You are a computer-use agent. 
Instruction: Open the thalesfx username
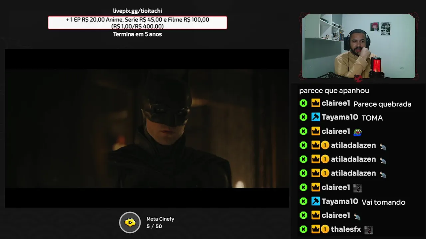click(x=346, y=229)
